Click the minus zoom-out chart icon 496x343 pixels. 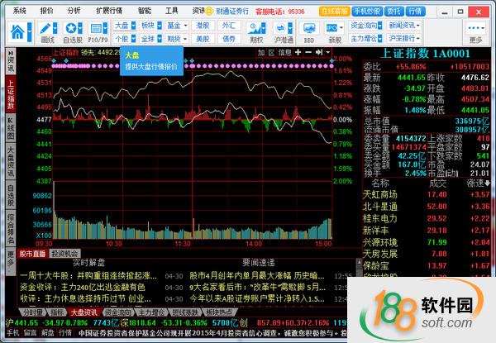(x=308, y=52)
